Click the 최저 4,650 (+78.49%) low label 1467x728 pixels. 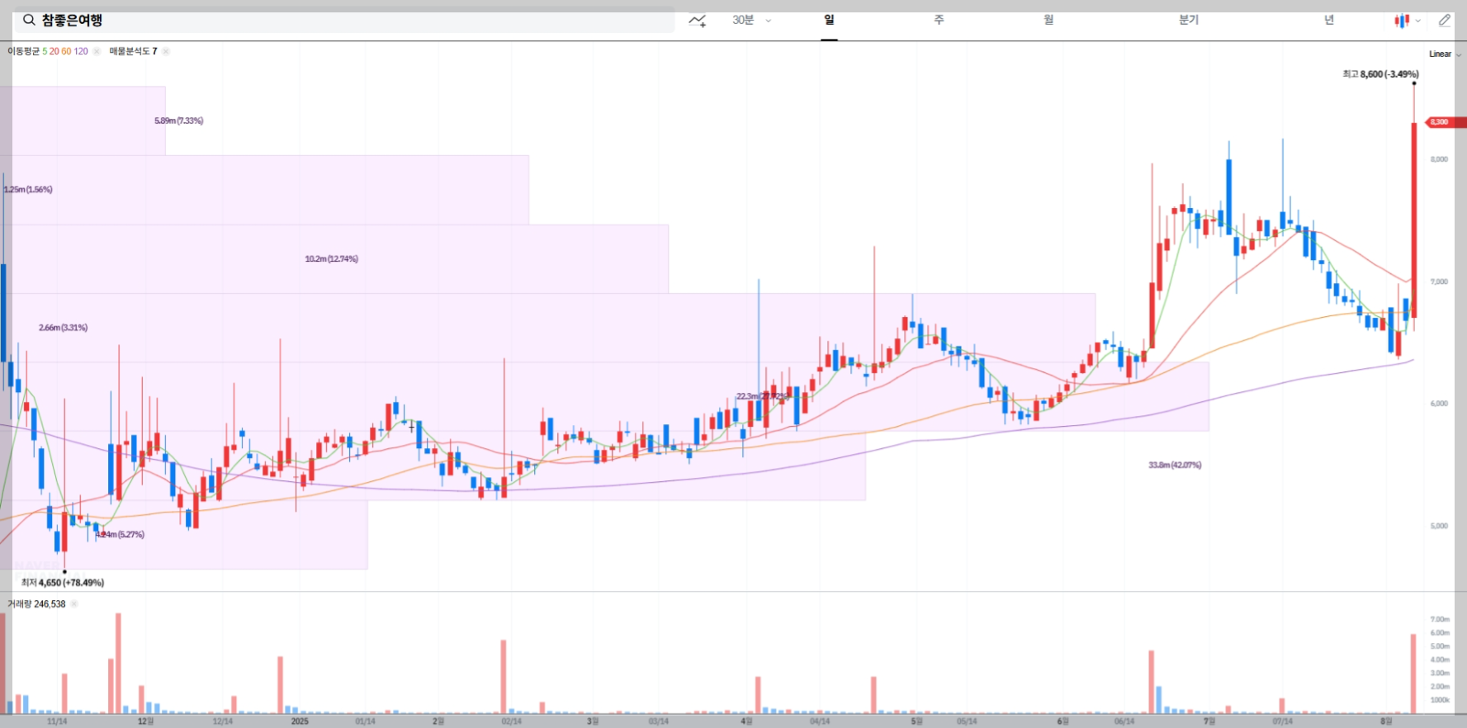pyautogui.click(x=63, y=583)
